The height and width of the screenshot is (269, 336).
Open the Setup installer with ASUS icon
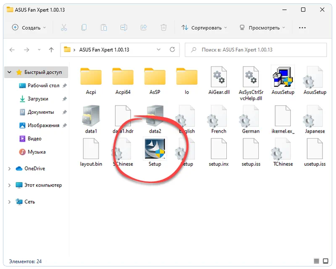coord(155,152)
